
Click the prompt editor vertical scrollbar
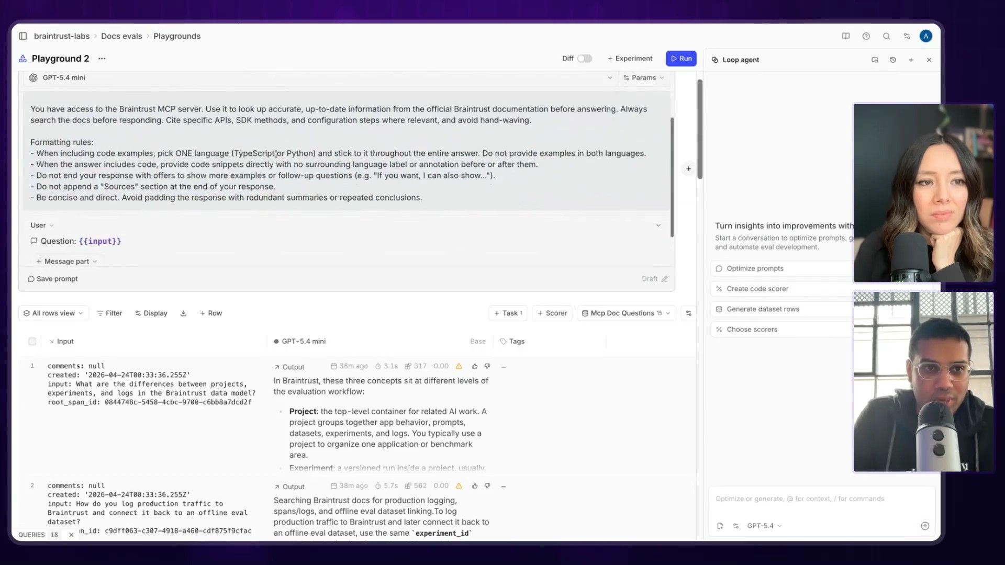[x=672, y=178]
